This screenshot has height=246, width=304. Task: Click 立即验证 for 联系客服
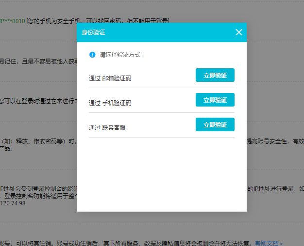pyautogui.click(x=215, y=124)
